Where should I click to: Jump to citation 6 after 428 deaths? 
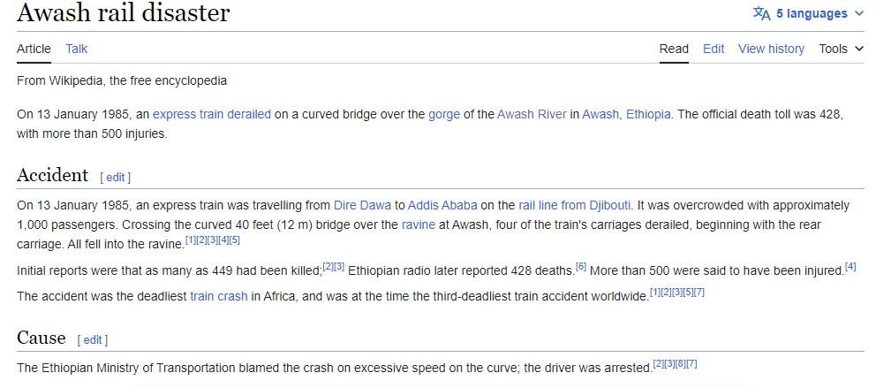[x=581, y=266]
